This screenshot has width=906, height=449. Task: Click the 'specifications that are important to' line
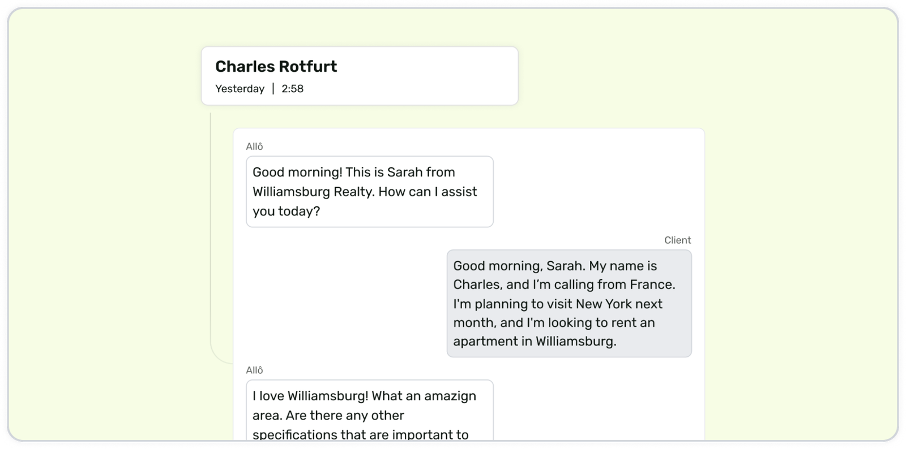[360, 434]
